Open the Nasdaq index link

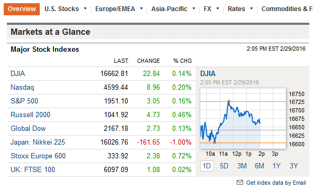click(x=22, y=87)
